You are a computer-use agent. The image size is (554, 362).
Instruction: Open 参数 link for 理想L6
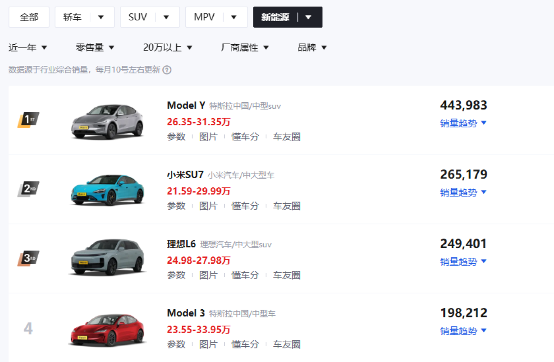pyautogui.click(x=176, y=275)
